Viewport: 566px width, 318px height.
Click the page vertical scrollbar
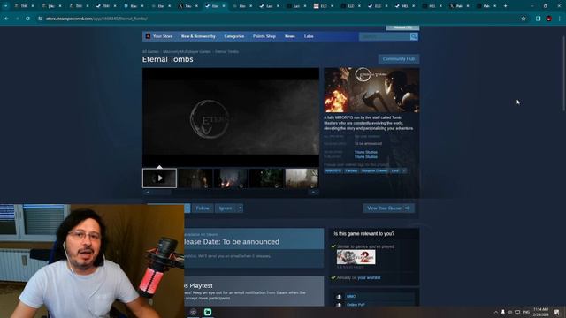point(563,74)
